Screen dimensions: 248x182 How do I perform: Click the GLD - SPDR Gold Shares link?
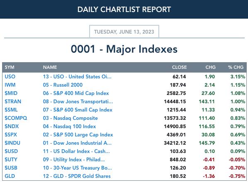(77, 176)
